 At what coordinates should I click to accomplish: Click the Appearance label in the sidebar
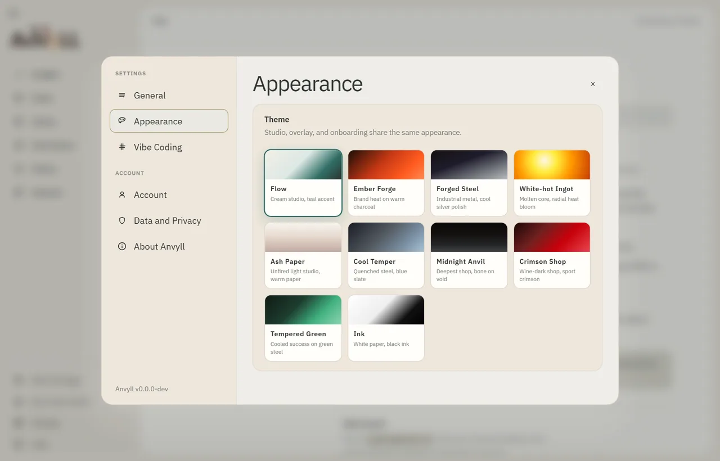[x=158, y=121]
